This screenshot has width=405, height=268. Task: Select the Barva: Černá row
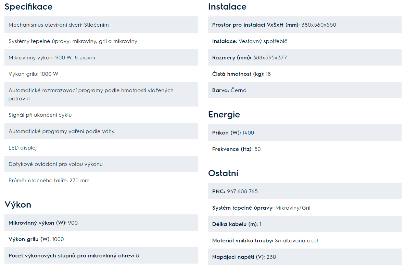click(305, 90)
